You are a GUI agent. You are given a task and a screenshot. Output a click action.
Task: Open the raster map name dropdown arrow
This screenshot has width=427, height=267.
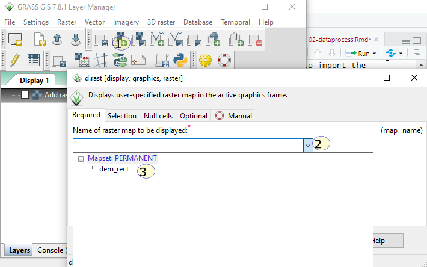pyautogui.click(x=307, y=145)
